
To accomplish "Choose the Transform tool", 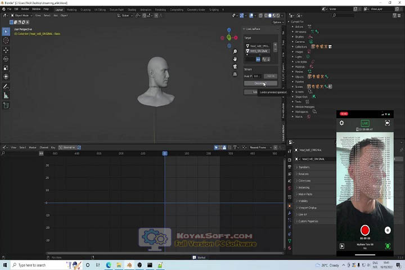I will coord(6,76).
